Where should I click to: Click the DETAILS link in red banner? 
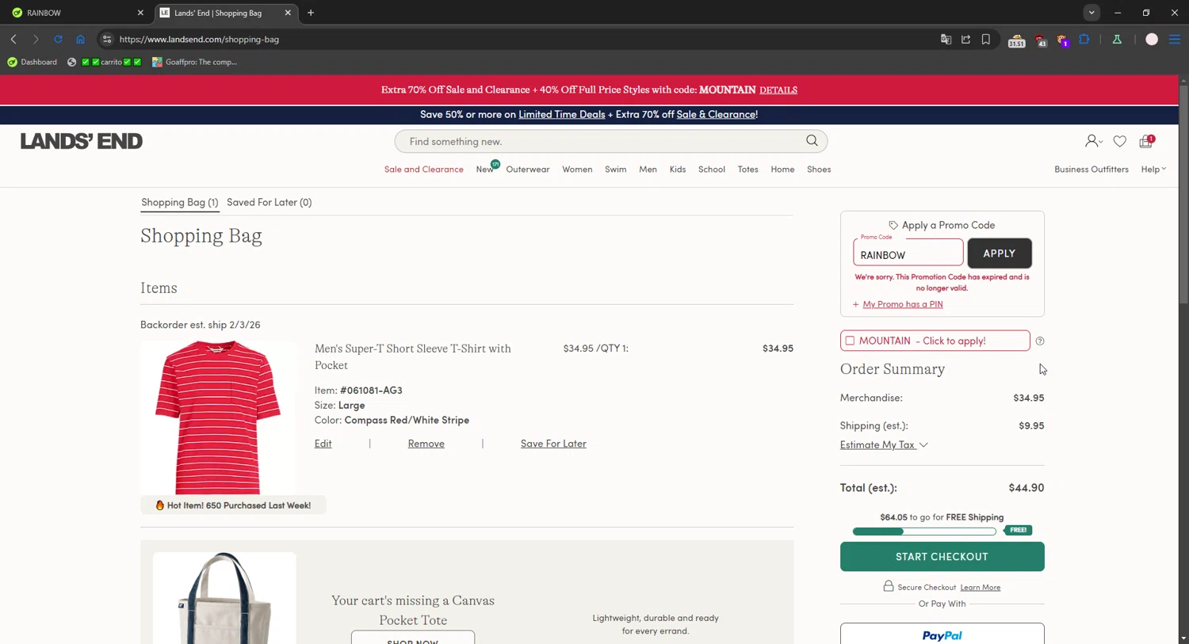(778, 90)
